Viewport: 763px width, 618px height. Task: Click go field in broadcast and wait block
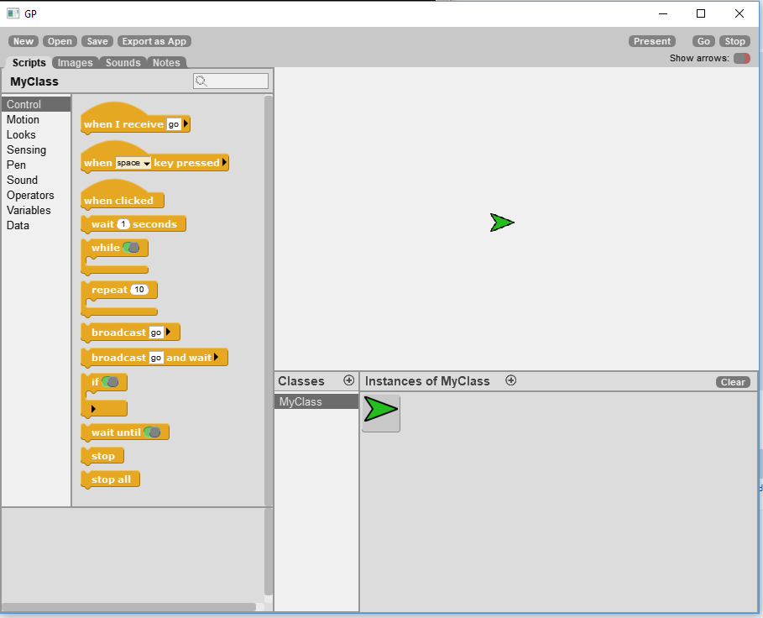click(156, 358)
